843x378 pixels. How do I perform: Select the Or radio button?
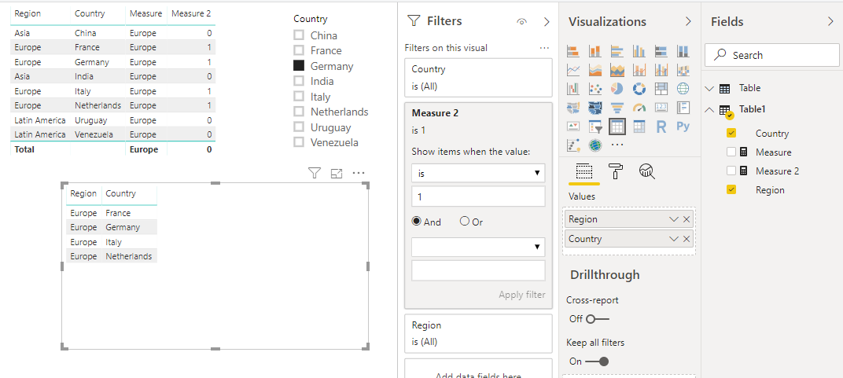465,221
